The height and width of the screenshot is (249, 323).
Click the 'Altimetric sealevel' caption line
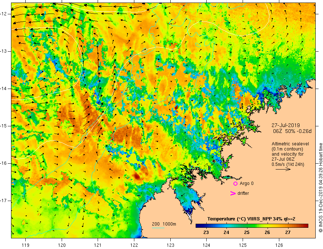pyautogui.click(x=290, y=144)
